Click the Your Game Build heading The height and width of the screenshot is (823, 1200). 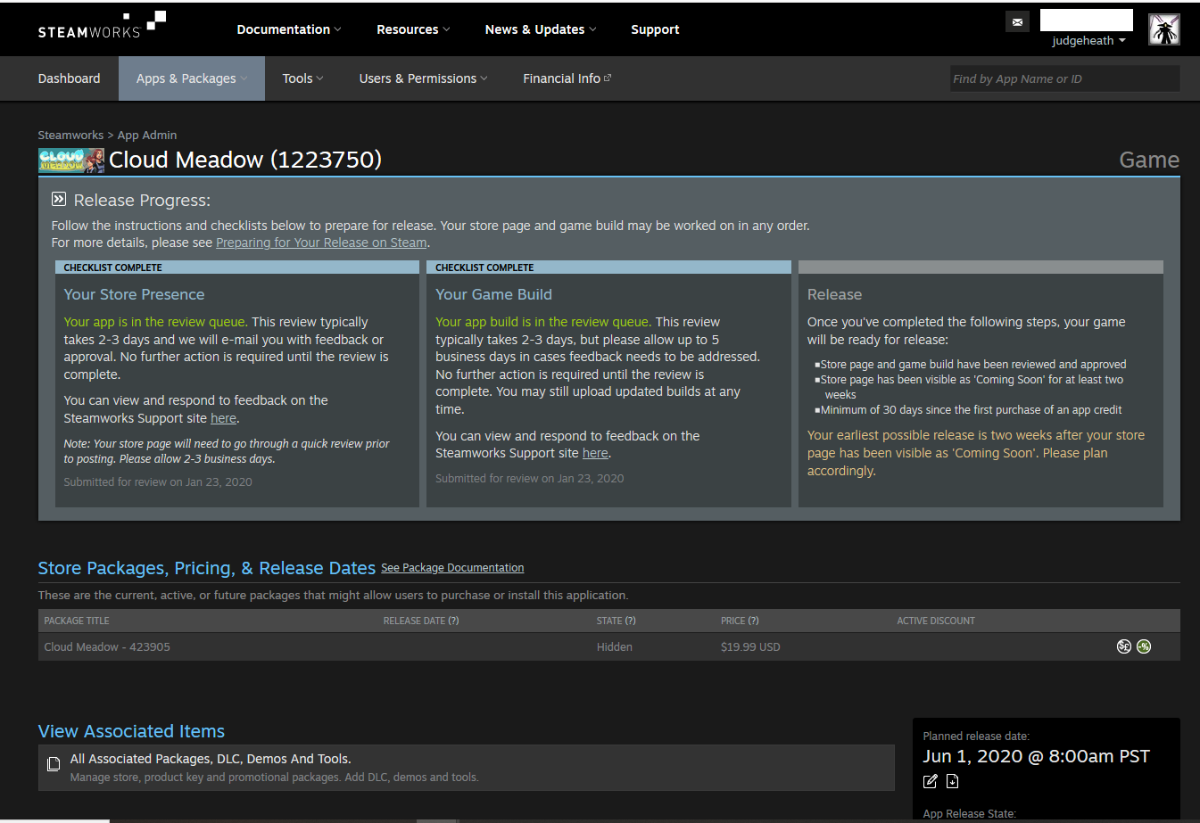coord(493,294)
